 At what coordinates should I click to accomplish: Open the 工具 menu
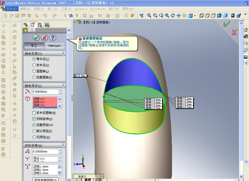(x=67, y=9)
